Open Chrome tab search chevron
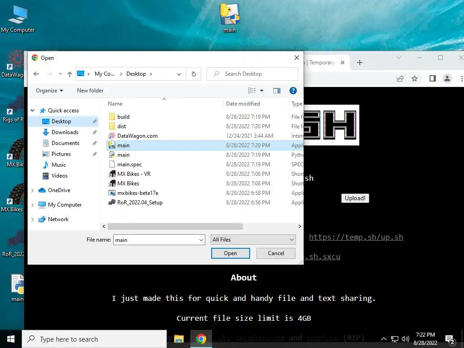Screen dimensions: 464x348 pyautogui.click(x=399, y=58)
